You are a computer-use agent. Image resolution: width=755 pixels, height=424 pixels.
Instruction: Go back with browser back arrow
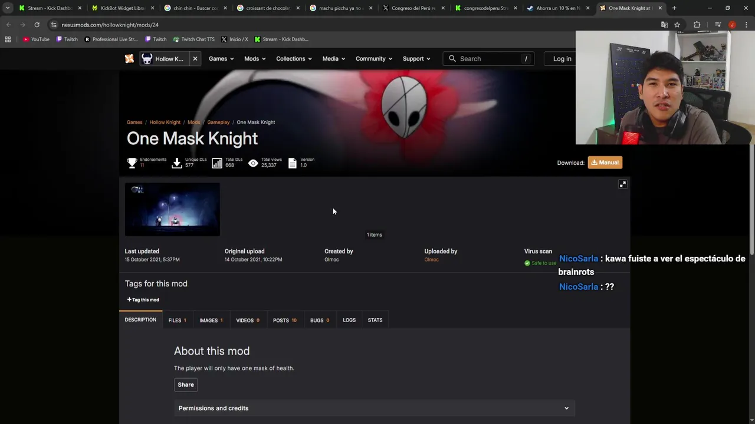pyautogui.click(x=8, y=25)
